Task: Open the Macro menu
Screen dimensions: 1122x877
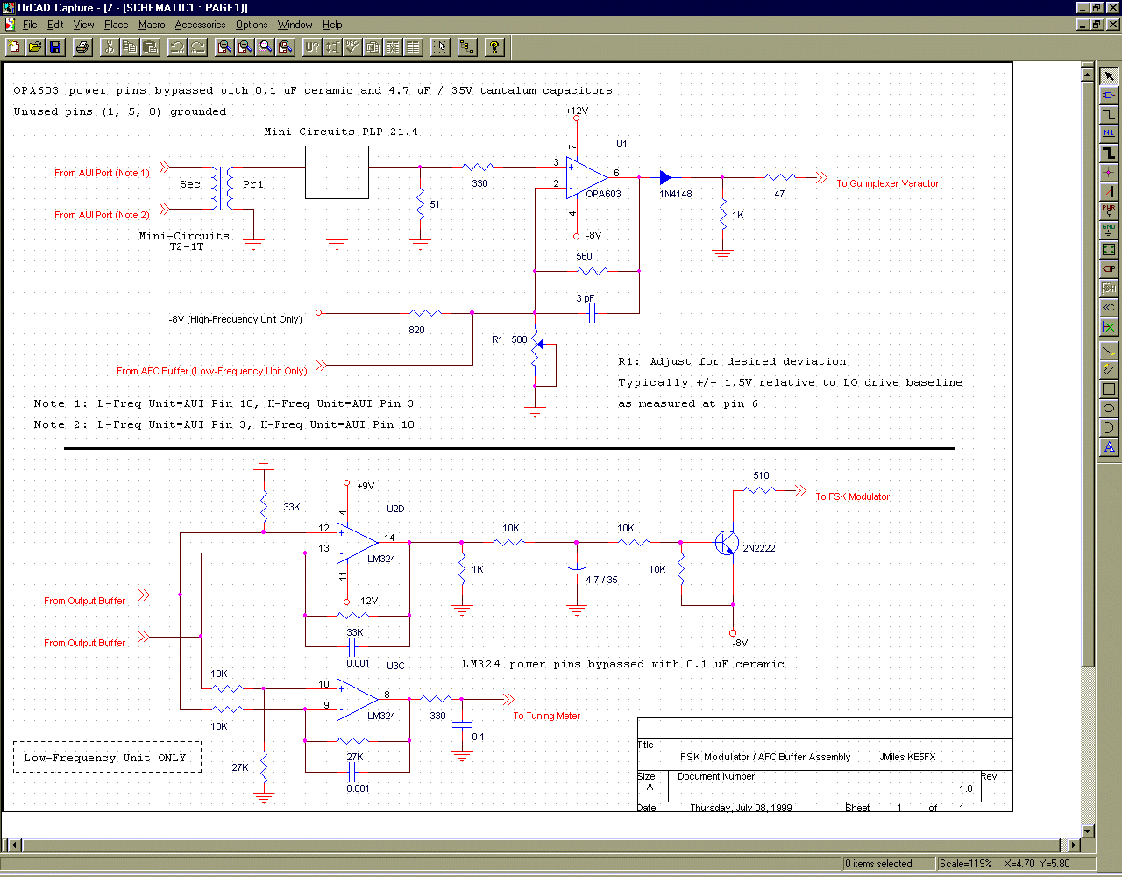Action: (x=152, y=25)
